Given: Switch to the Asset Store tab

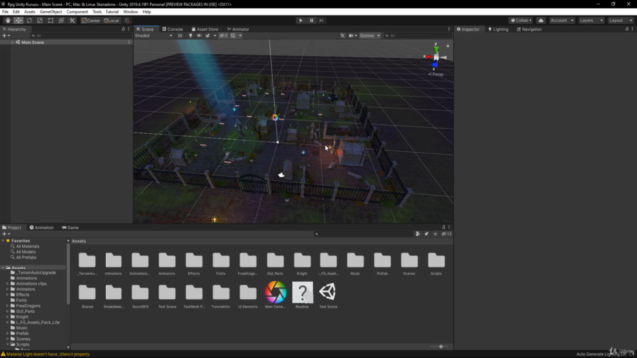Looking at the screenshot, I should coord(205,29).
